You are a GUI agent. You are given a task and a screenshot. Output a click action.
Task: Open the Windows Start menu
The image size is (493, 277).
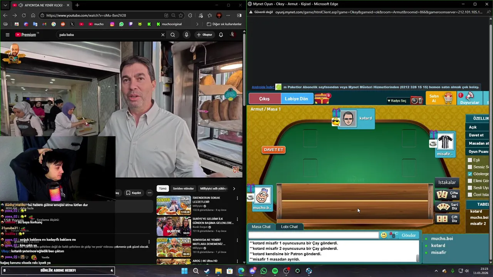tap(184, 271)
